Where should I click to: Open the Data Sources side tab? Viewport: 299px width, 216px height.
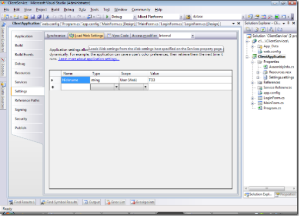click(x=3, y=96)
